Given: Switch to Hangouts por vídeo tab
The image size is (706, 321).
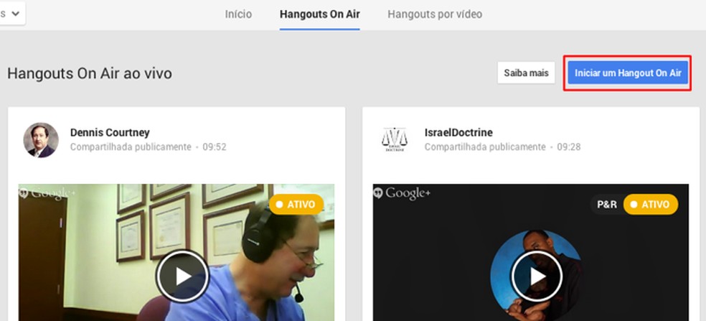Looking at the screenshot, I should tap(435, 14).
